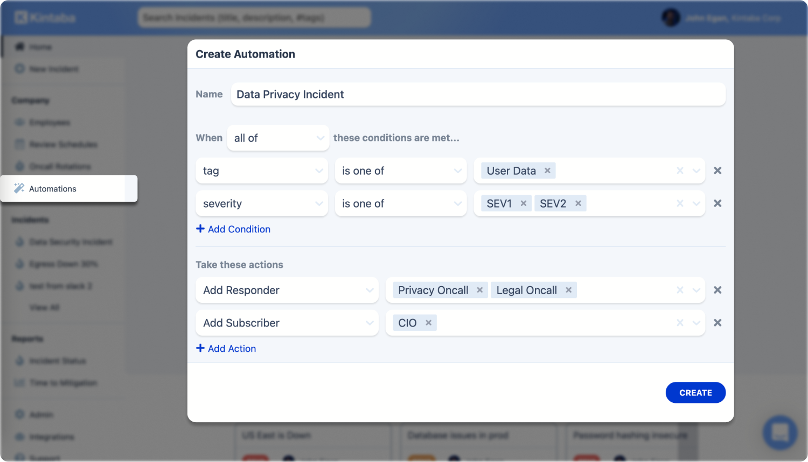808x462 pixels.
Task: Click the Add Action link
Action: coord(226,349)
